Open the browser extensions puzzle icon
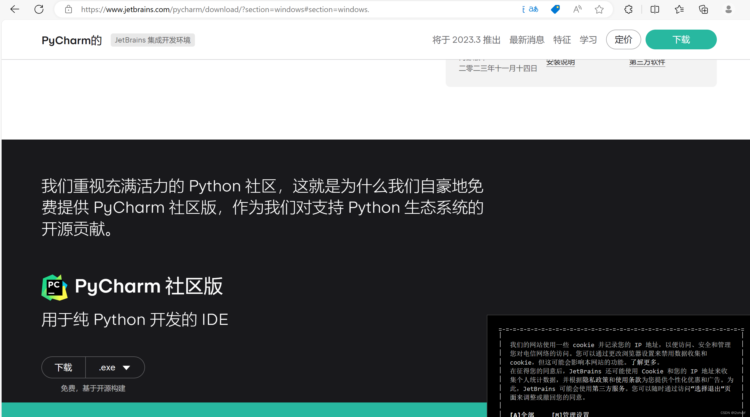Image resolution: width=750 pixels, height=417 pixels. (628, 9)
